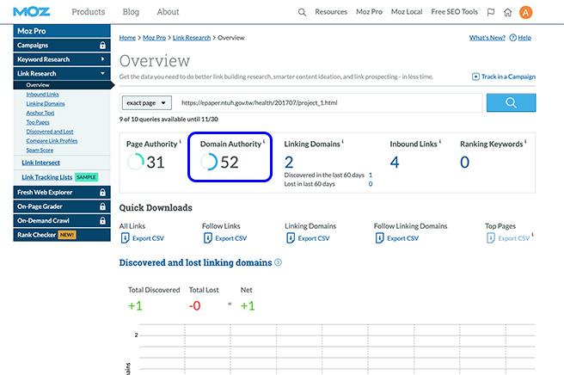Click All Links export CSV icon
Viewport: 564px width, 375px height.
[125, 238]
